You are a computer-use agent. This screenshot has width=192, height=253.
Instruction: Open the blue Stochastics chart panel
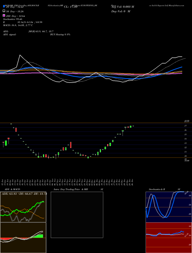tap(169, 207)
